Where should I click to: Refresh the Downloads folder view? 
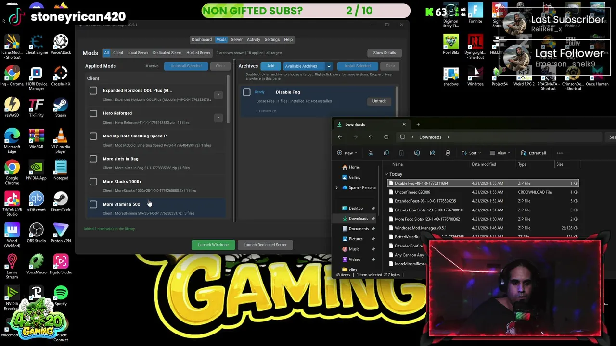pyautogui.click(x=386, y=137)
